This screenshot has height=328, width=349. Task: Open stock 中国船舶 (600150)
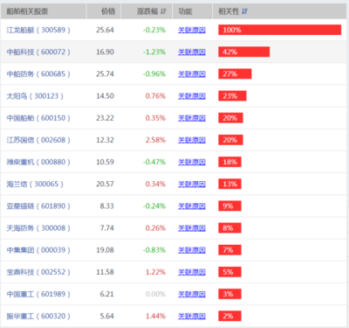coord(38,118)
